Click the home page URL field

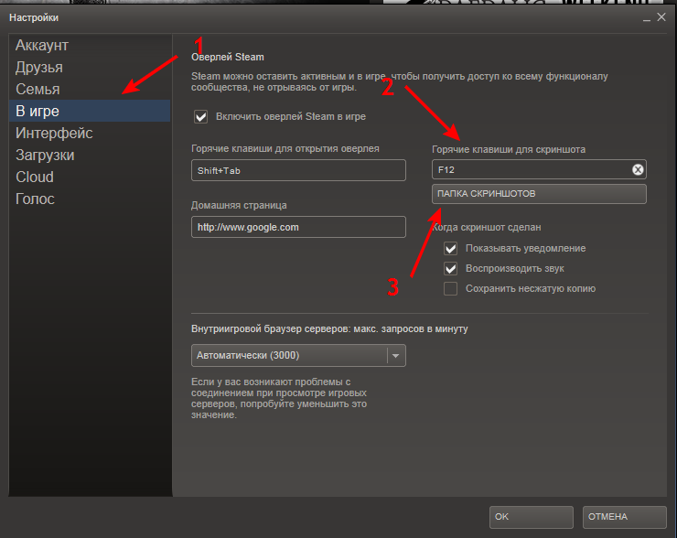click(x=298, y=227)
